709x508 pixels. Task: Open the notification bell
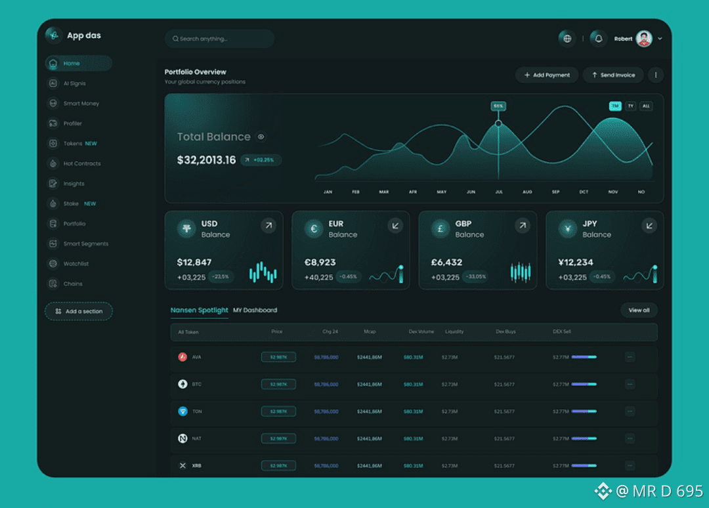(x=598, y=39)
